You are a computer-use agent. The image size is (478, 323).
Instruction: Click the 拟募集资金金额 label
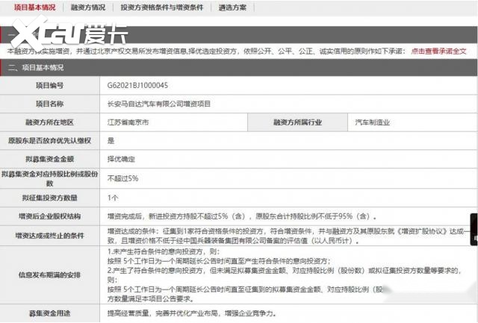[x=50, y=159]
